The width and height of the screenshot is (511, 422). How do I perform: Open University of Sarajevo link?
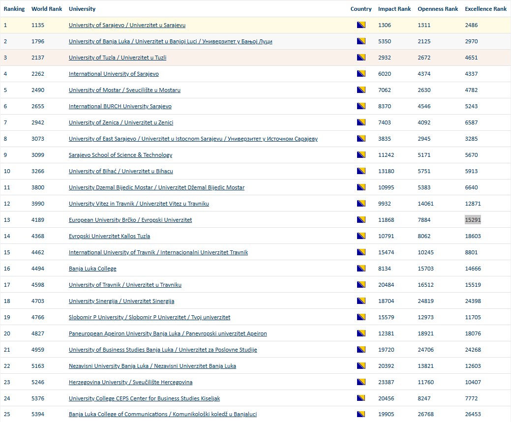click(x=127, y=25)
